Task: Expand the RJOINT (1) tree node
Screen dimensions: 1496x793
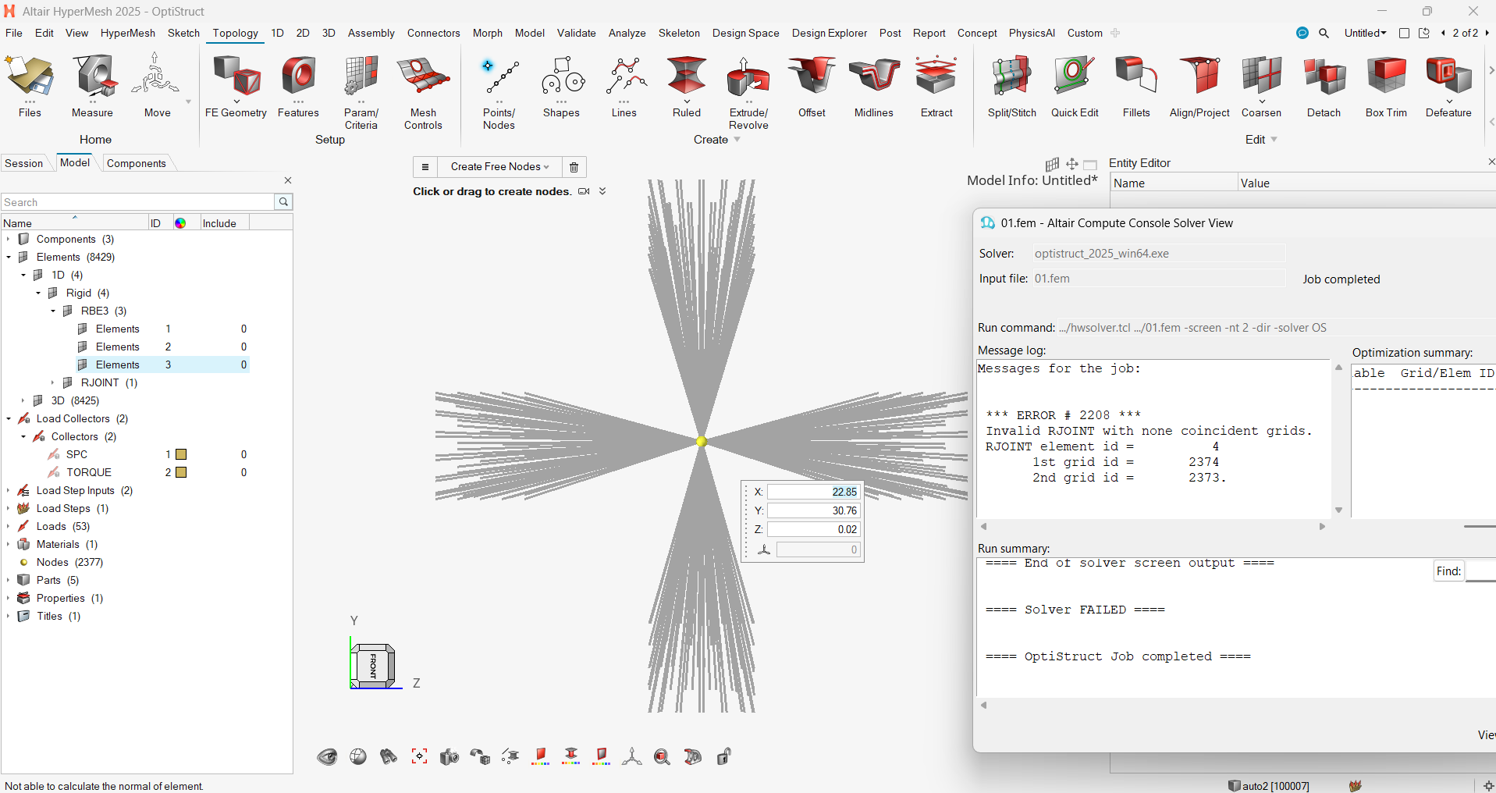Action: coord(52,382)
